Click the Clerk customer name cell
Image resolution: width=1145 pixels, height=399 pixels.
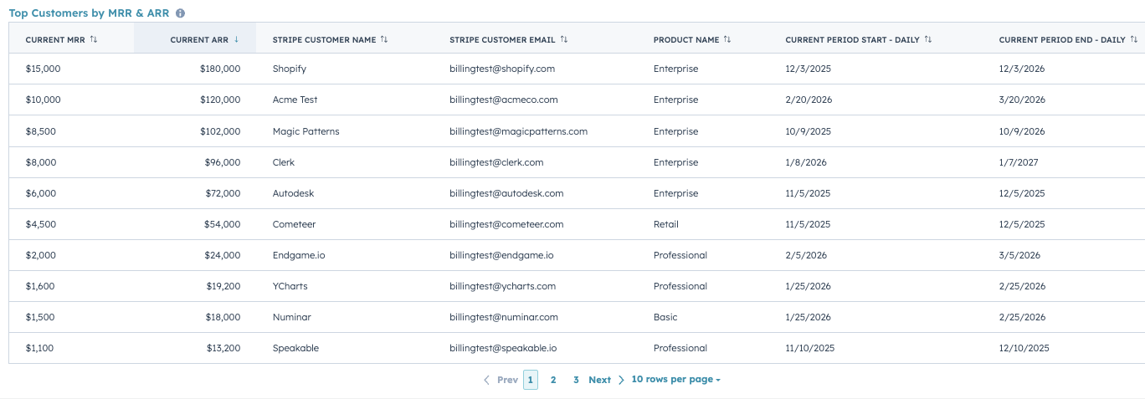pyautogui.click(x=284, y=162)
